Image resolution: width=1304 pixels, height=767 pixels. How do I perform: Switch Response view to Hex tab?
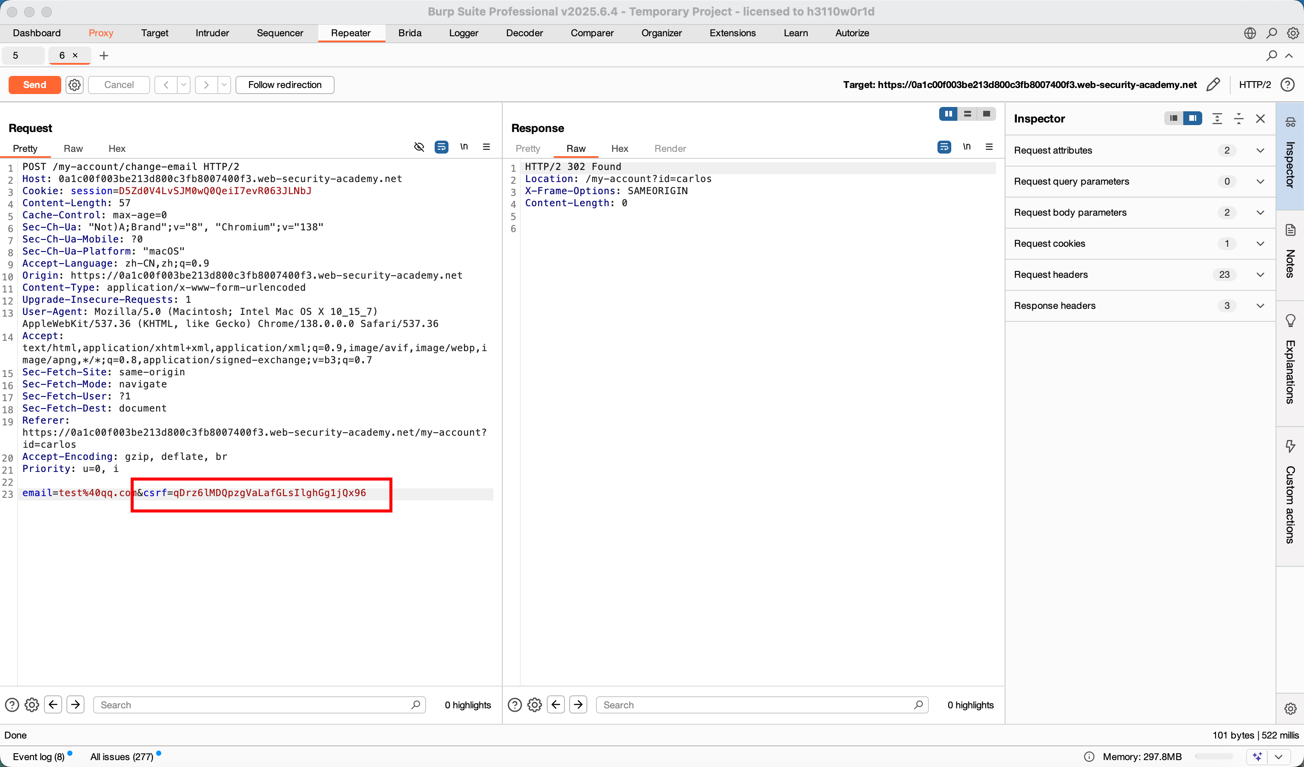619,148
